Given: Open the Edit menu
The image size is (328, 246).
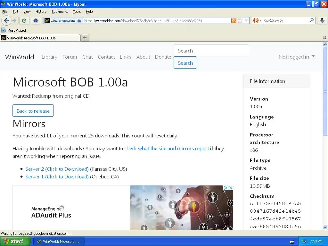Looking at the screenshot, I should 15,12.
